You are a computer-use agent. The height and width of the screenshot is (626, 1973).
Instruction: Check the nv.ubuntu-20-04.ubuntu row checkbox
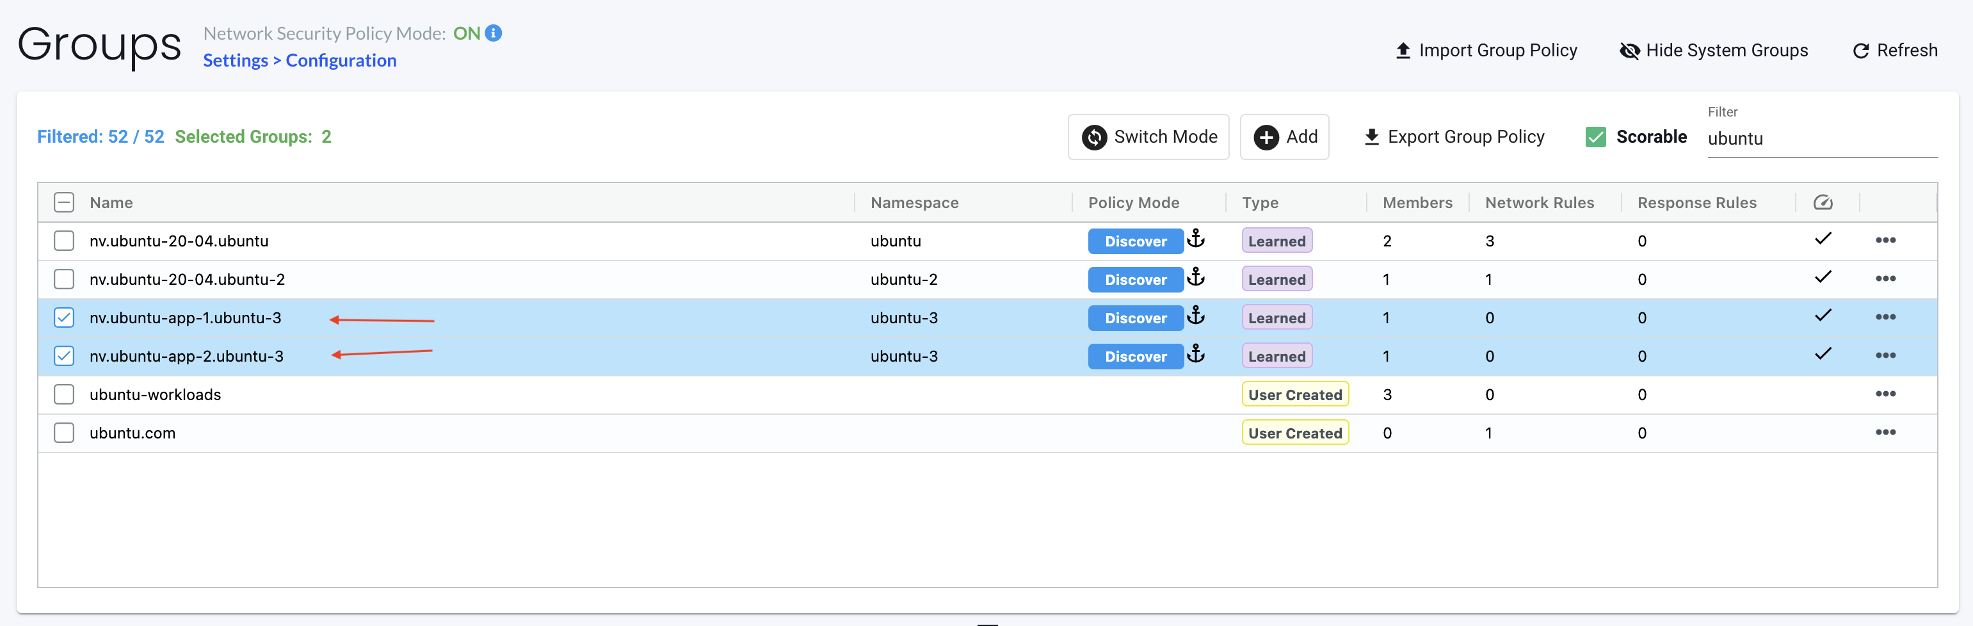pyautogui.click(x=64, y=241)
